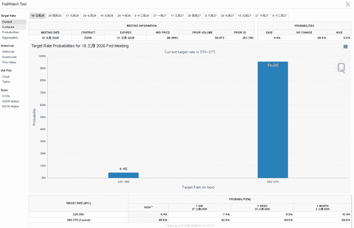Open the 28 七月27 meeting tab
This screenshot has height=228, width=354.
227,16
